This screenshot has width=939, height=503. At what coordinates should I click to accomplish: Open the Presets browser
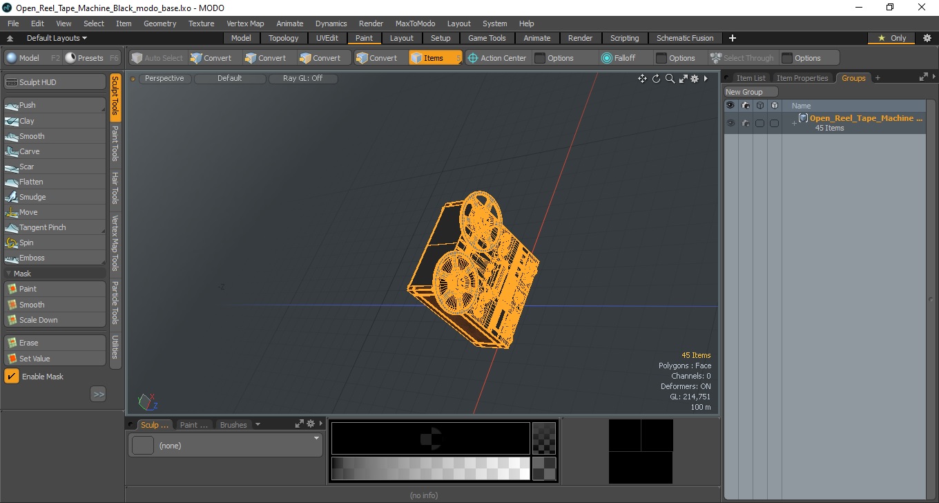92,58
